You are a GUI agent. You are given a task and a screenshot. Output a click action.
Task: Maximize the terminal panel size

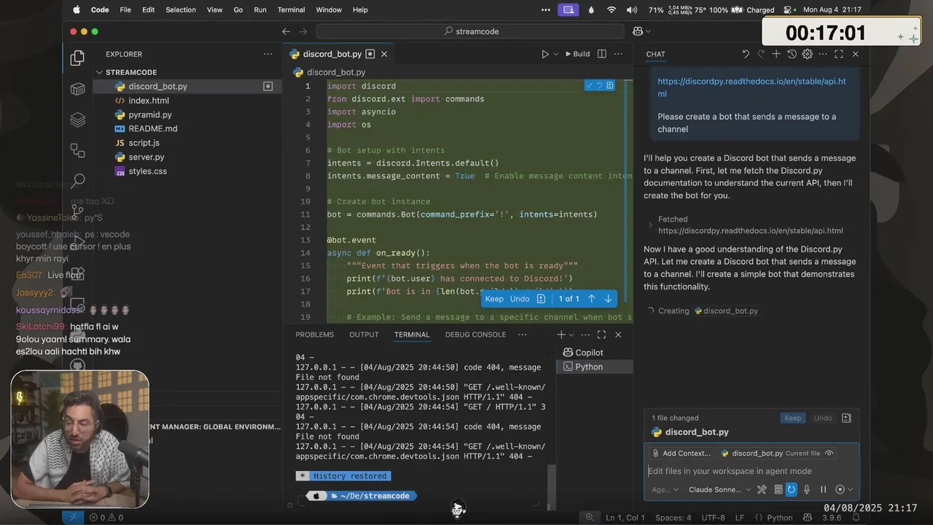pos(601,335)
